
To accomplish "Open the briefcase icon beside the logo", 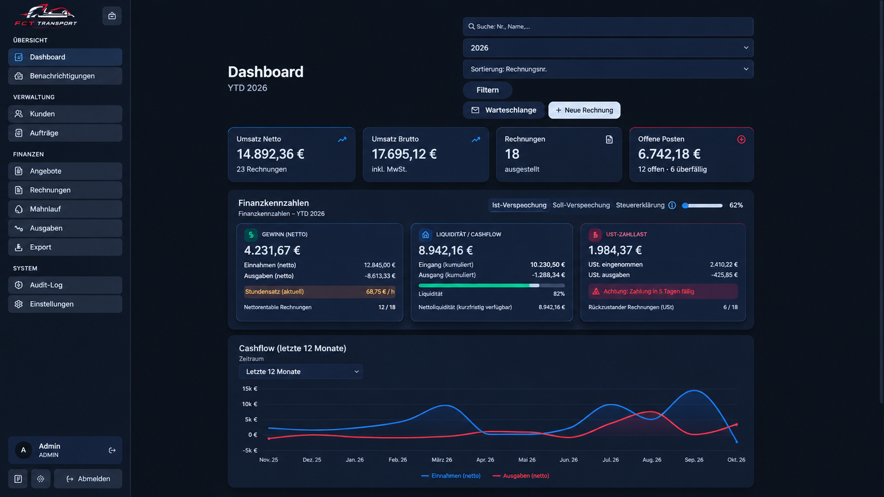I will coord(112,16).
